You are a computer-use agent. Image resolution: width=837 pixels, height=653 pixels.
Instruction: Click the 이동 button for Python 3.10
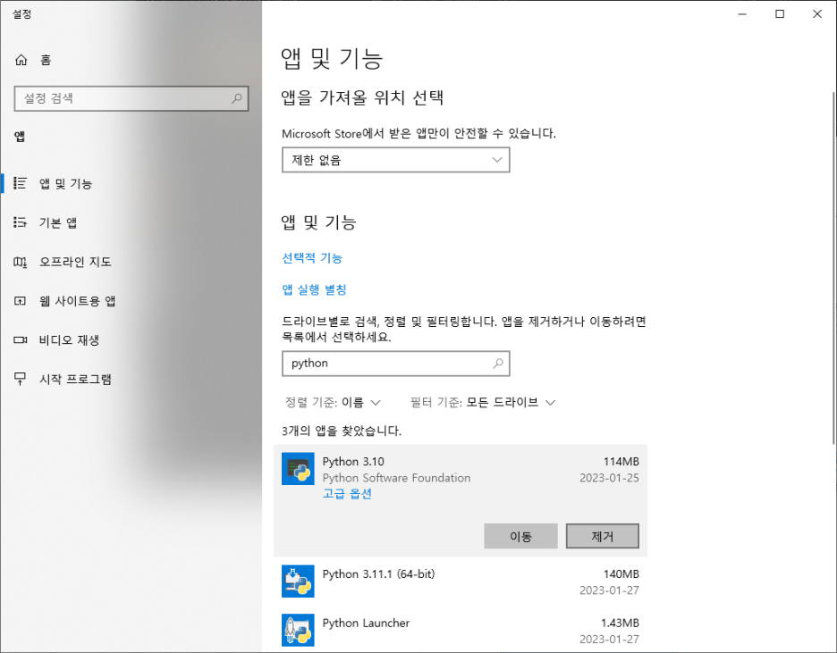tap(520, 536)
